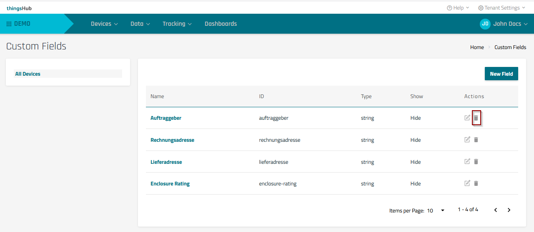Edit the Rechnungsadresse field

coord(467,140)
